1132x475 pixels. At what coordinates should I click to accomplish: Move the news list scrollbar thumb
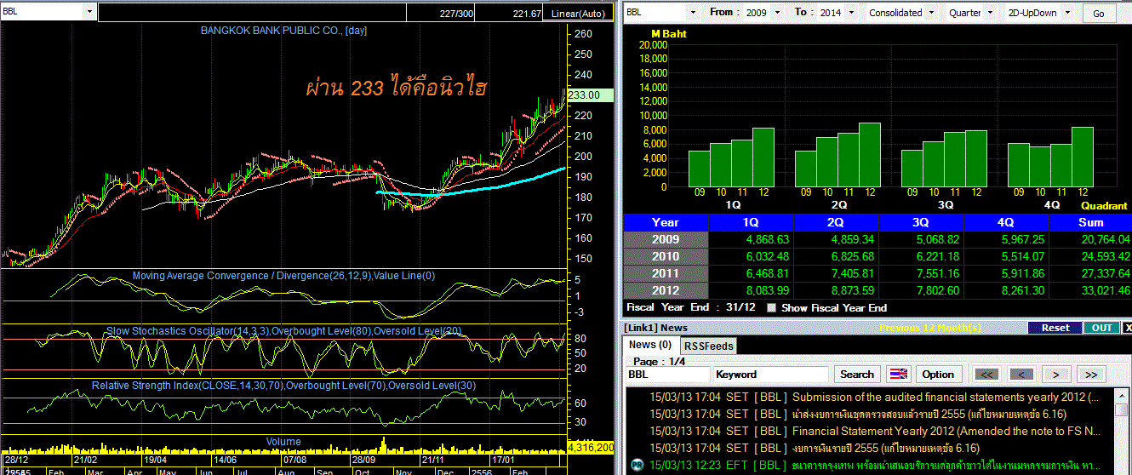pyautogui.click(x=1122, y=409)
